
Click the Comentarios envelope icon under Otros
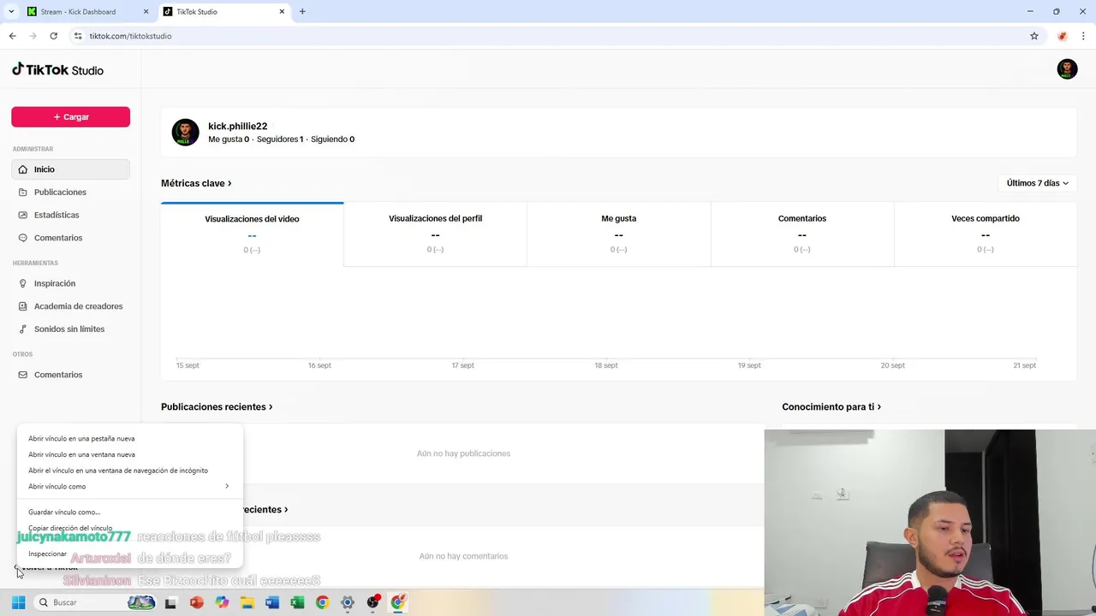pyautogui.click(x=23, y=375)
